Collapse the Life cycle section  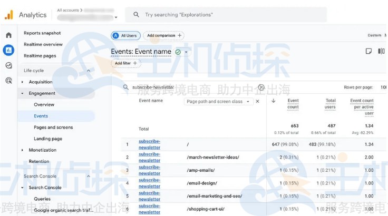tap(89, 71)
